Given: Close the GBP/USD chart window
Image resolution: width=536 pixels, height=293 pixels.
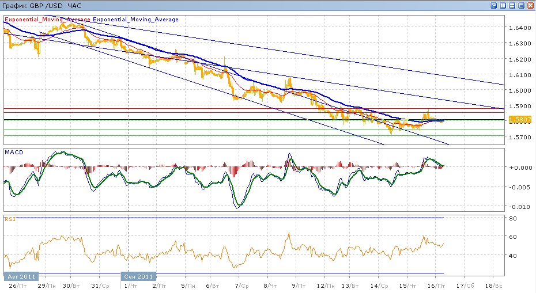Looking at the screenshot, I should click(x=530, y=5).
